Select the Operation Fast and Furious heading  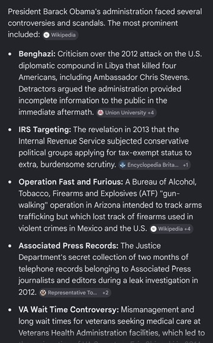click(x=71, y=182)
